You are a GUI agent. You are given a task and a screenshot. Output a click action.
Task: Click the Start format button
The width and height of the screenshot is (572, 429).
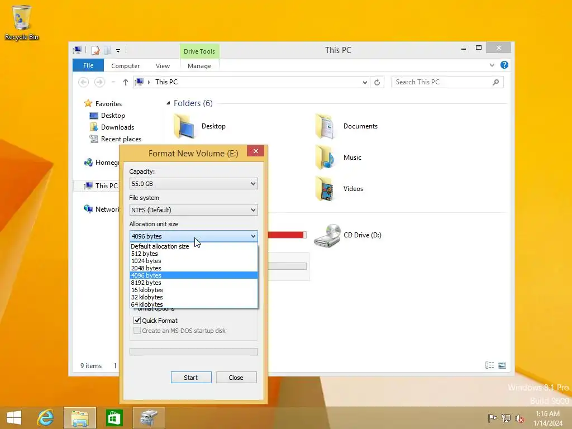(191, 378)
